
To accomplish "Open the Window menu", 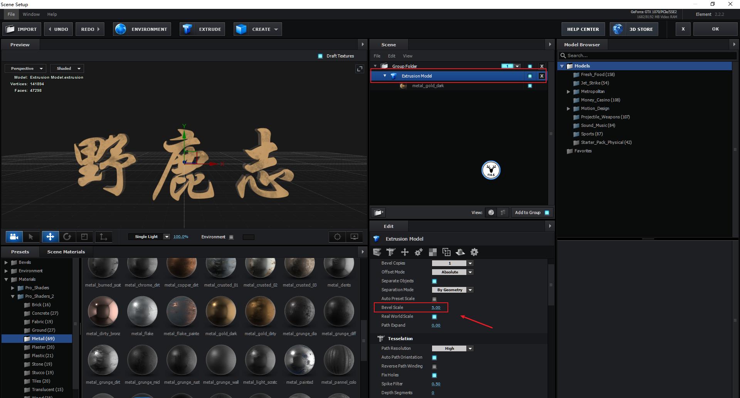I will click(31, 14).
